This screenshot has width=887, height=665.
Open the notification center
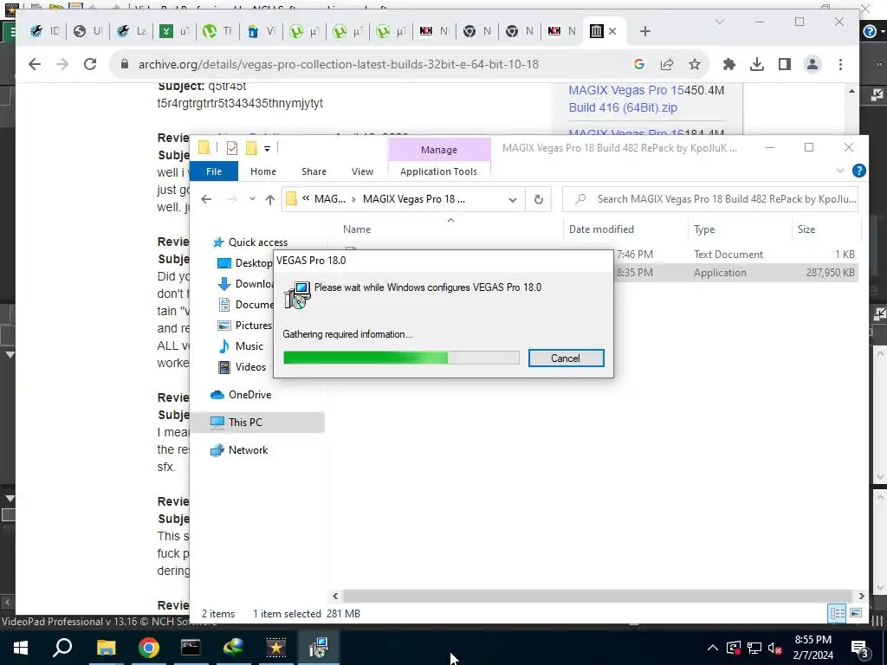(860, 649)
